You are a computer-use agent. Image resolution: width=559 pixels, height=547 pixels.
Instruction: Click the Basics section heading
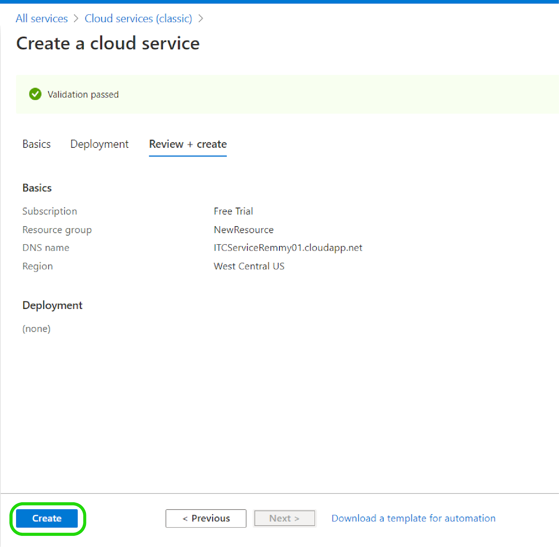37,188
